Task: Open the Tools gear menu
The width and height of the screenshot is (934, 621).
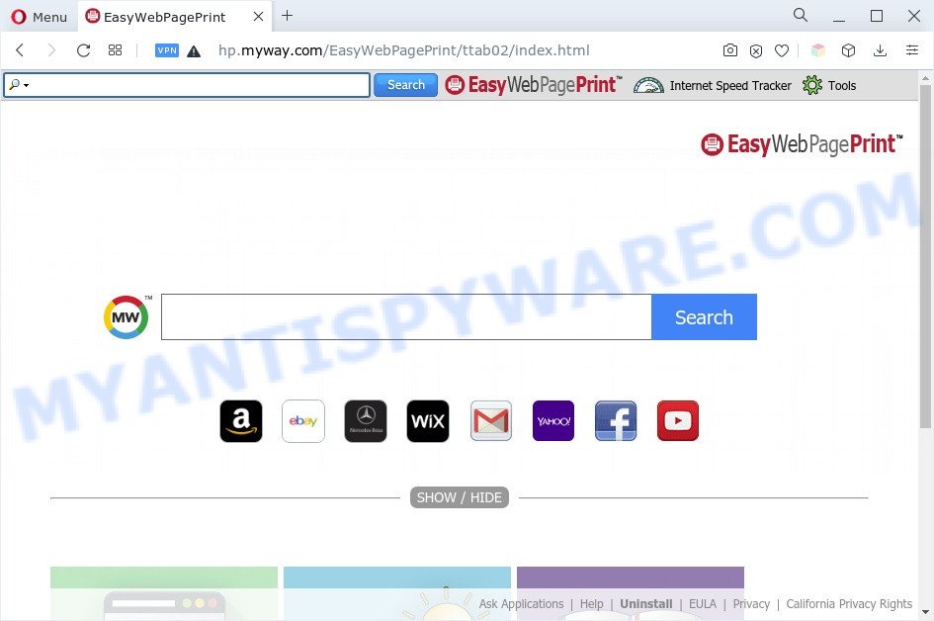Action: point(829,86)
